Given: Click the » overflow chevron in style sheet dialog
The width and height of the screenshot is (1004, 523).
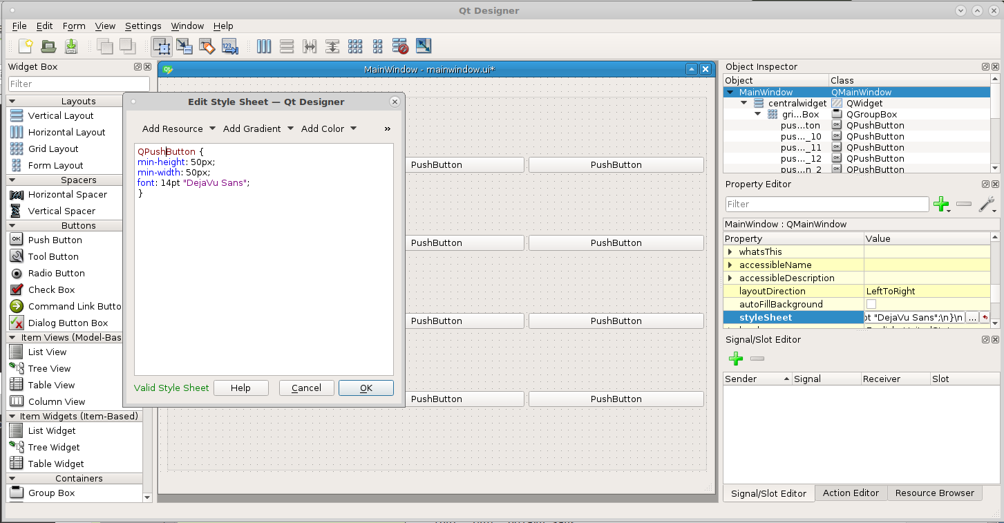Looking at the screenshot, I should 387,129.
